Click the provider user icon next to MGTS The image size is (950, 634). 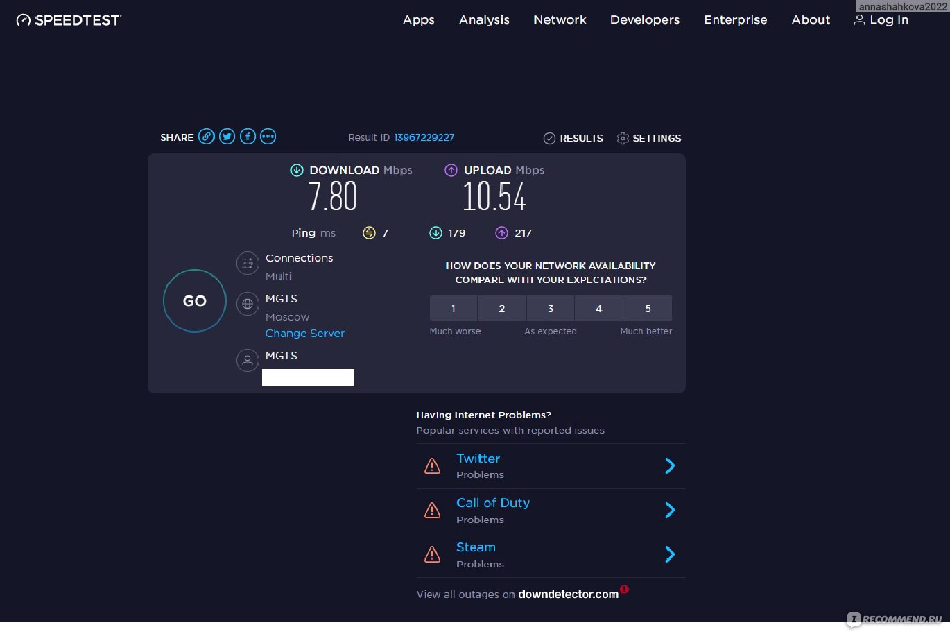click(248, 360)
